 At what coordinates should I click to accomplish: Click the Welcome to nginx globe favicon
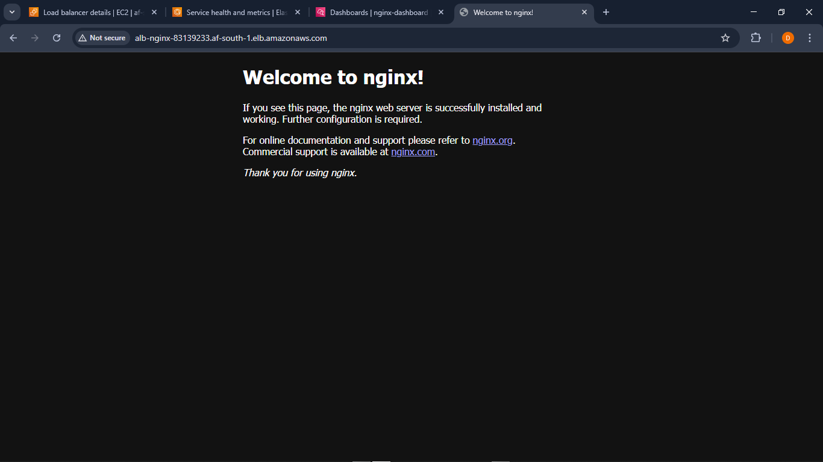tap(463, 12)
